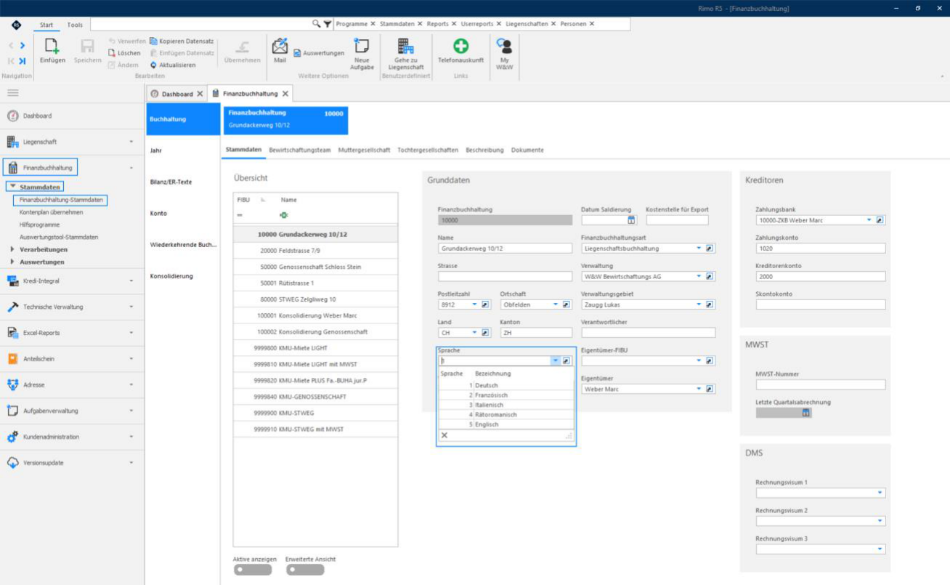
Task: Choose Französisch from the Sprache list
Action: (x=506, y=395)
